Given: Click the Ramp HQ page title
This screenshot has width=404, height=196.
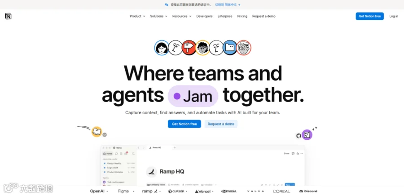Looking at the screenshot, I should 172,172.
